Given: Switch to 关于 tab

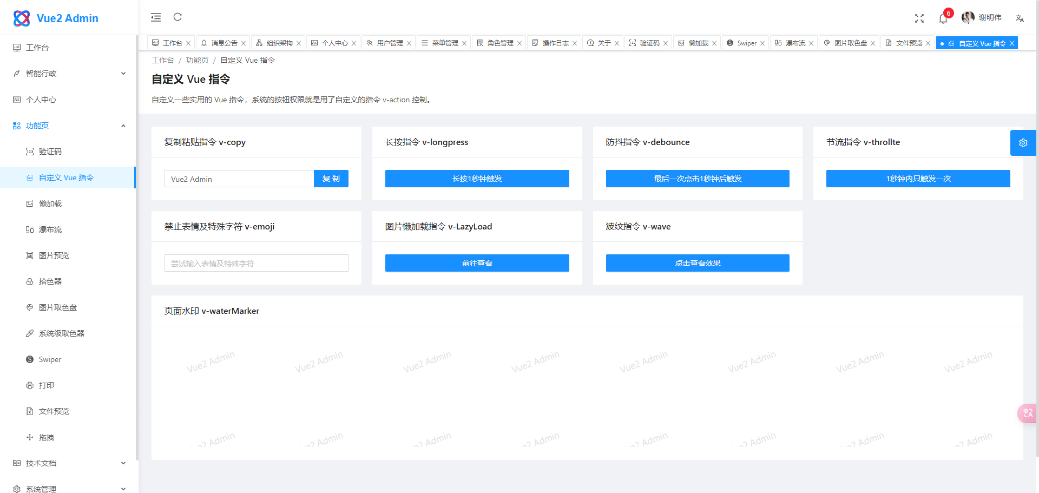Looking at the screenshot, I should 604,43.
